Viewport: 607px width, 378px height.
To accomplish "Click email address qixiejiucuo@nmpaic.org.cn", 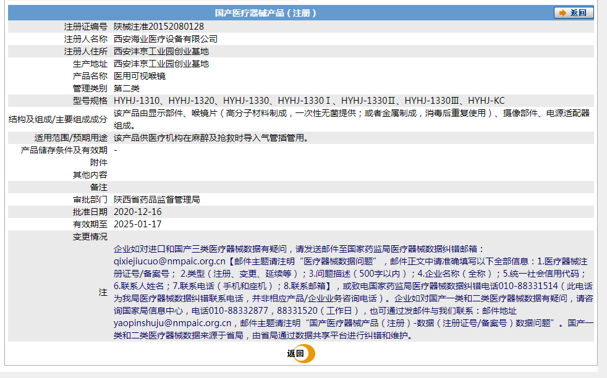I will click(x=169, y=261).
